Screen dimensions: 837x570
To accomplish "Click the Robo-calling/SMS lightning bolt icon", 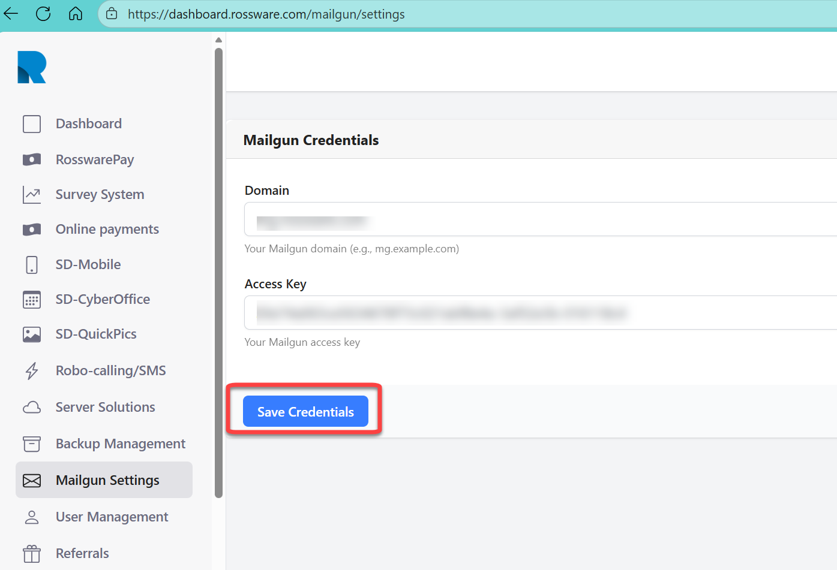I will [32, 371].
